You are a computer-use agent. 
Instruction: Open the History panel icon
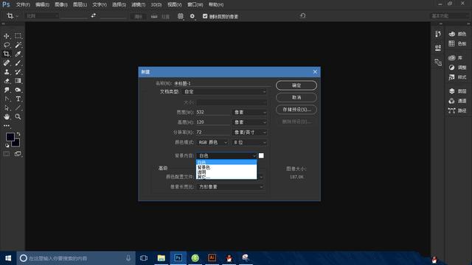click(438, 35)
